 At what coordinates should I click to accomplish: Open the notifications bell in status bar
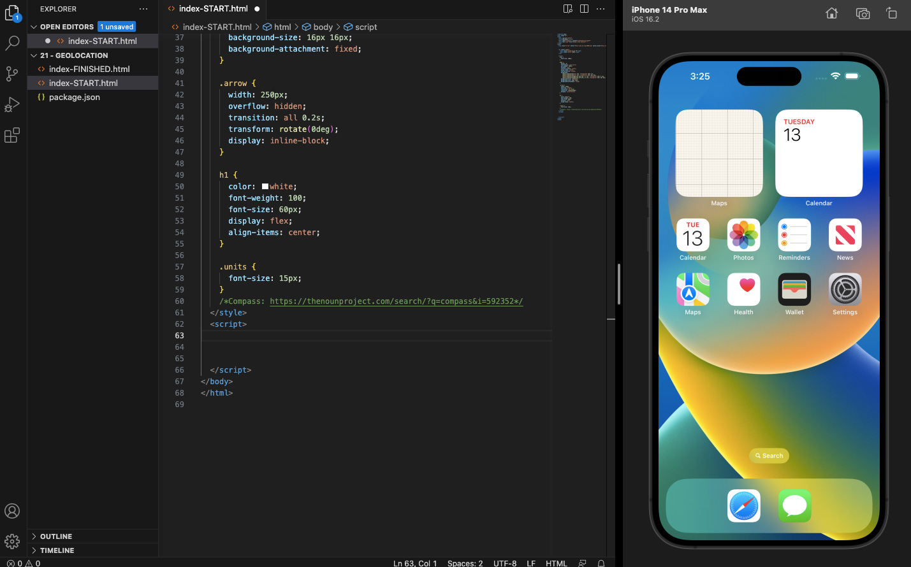click(601, 563)
